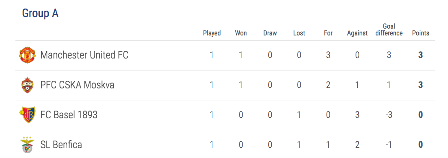Click the Points column header
This screenshot has width=448, height=158.
click(x=421, y=33)
